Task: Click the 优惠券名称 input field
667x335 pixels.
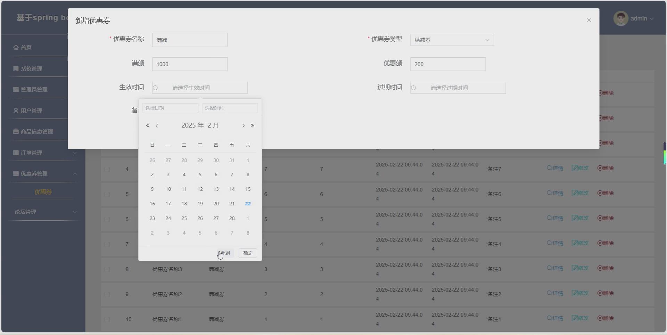Action: click(190, 40)
